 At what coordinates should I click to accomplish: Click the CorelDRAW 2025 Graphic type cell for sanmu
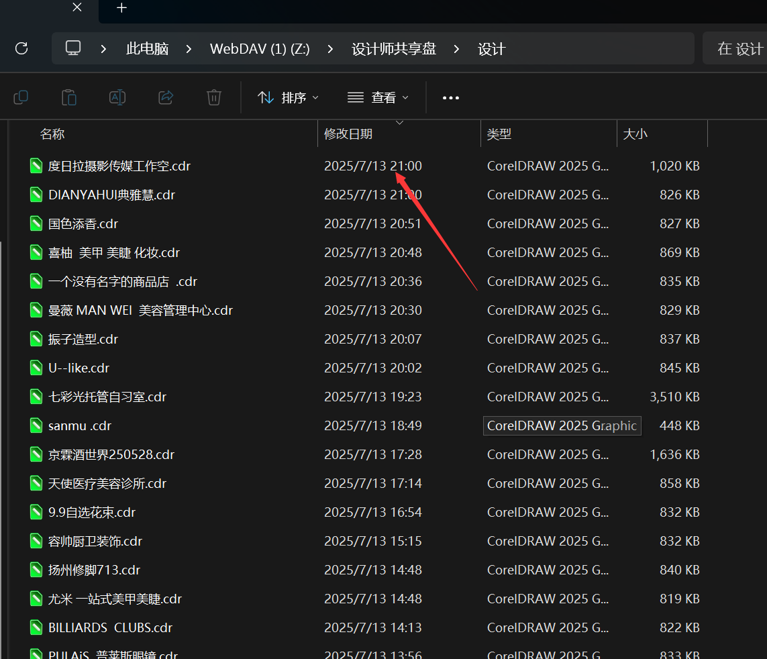coord(562,425)
